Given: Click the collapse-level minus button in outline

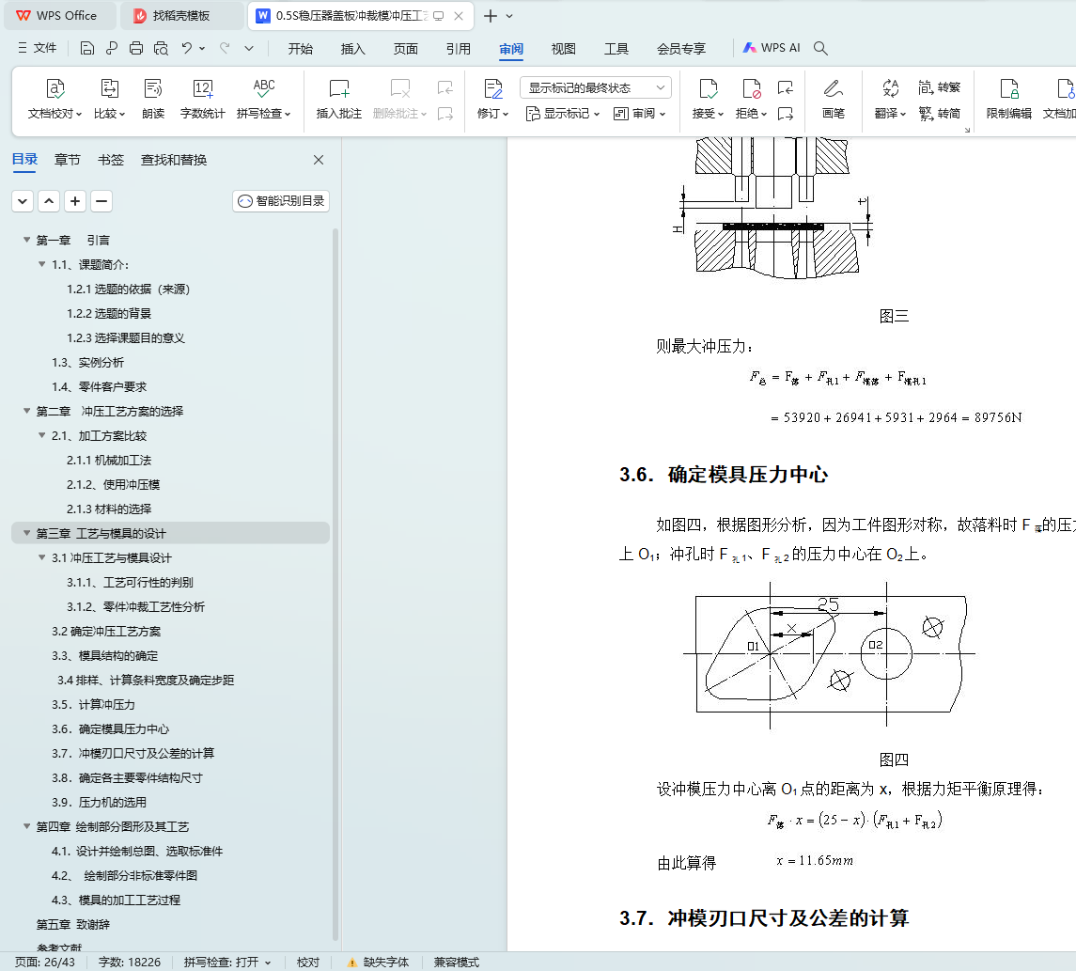Looking at the screenshot, I should tap(101, 201).
